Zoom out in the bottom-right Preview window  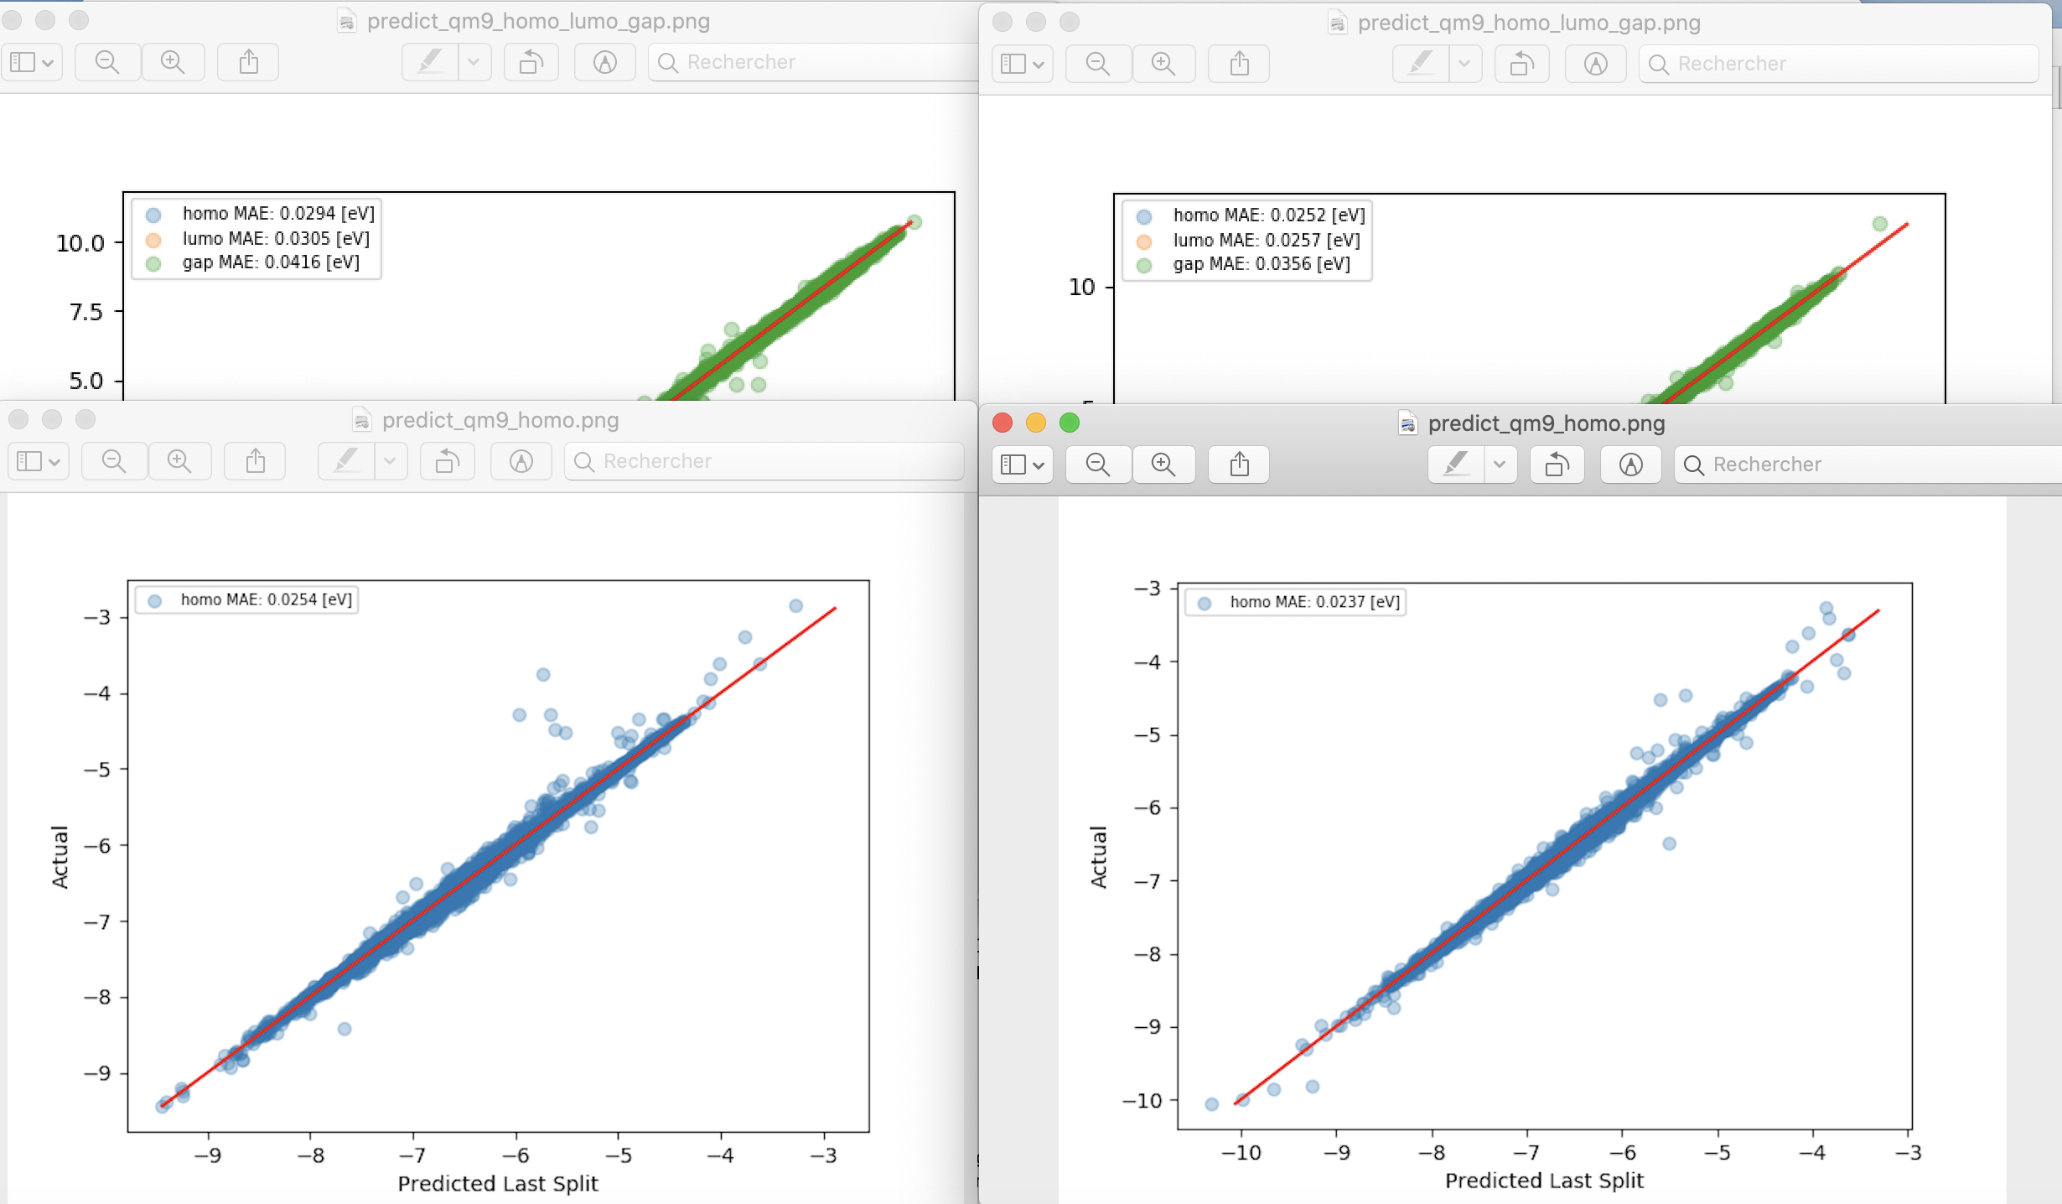[x=1097, y=464]
